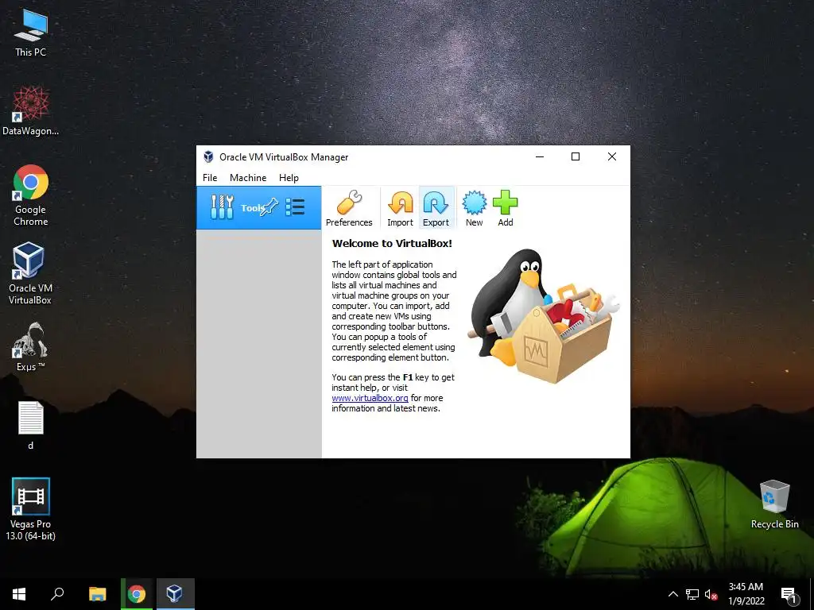Viewport: 814px width, 610px height.
Task: Click the muted volume tray icon
Action: (x=711, y=594)
